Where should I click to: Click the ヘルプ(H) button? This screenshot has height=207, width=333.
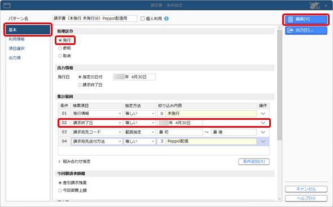coord(306,199)
